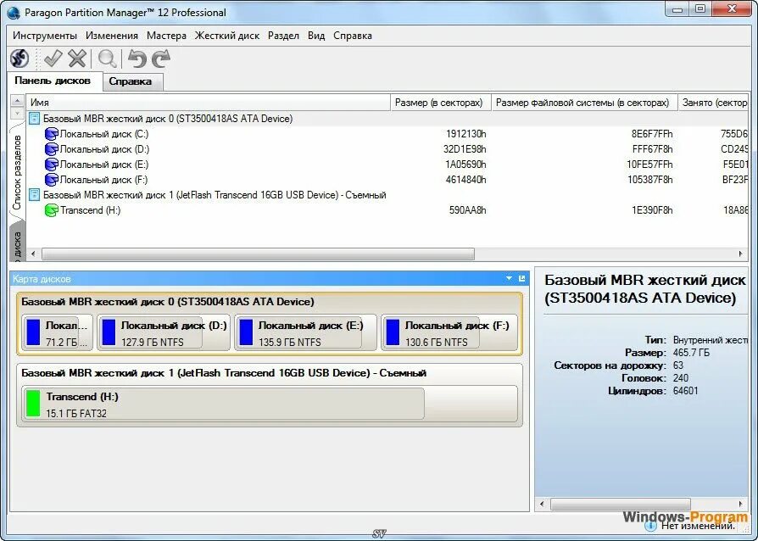Screen dimensions: 758x541
Task: Open the Мастера menu
Action: point(166,36)
